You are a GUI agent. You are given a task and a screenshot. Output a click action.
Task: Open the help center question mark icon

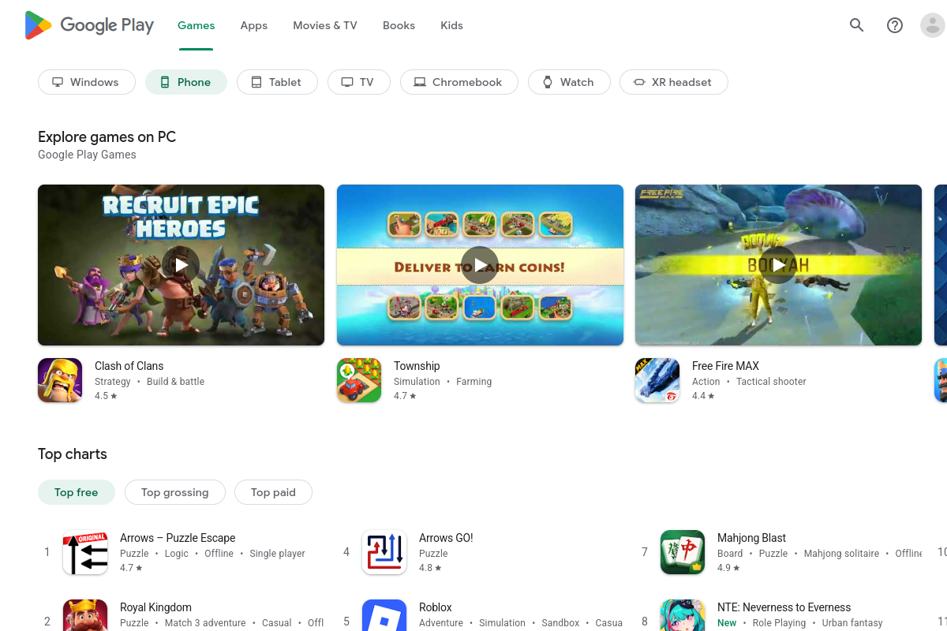pos(895,25)
